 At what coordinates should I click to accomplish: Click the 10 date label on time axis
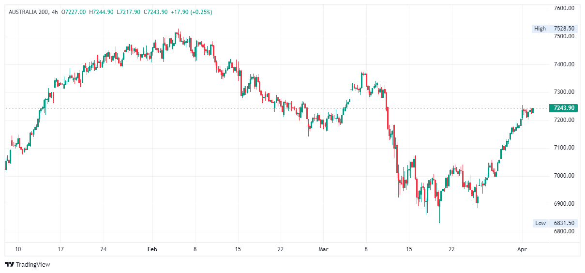coord(18,249)
